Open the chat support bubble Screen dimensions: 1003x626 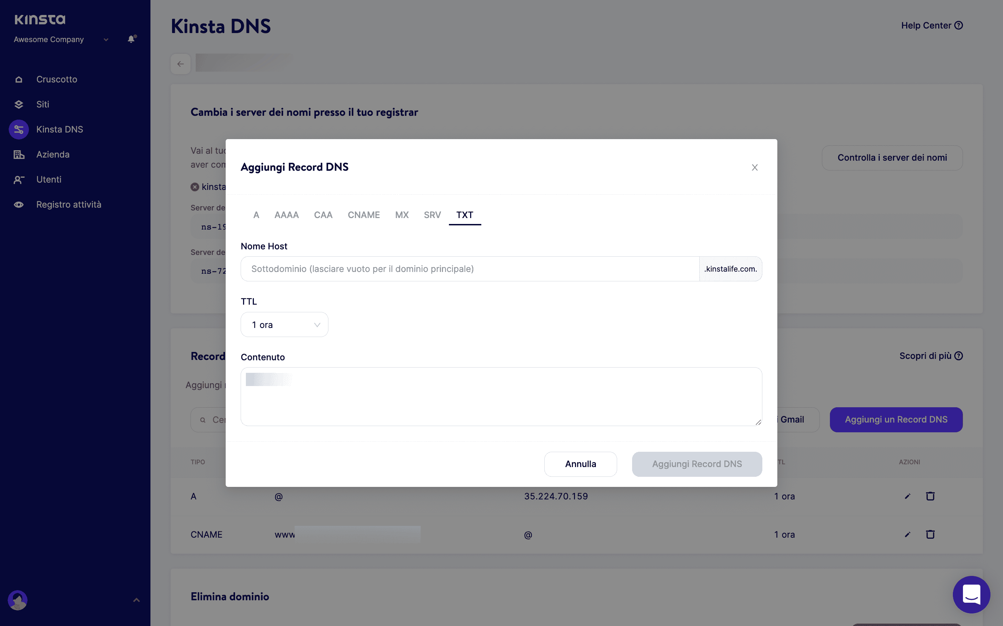pos(972,595)
